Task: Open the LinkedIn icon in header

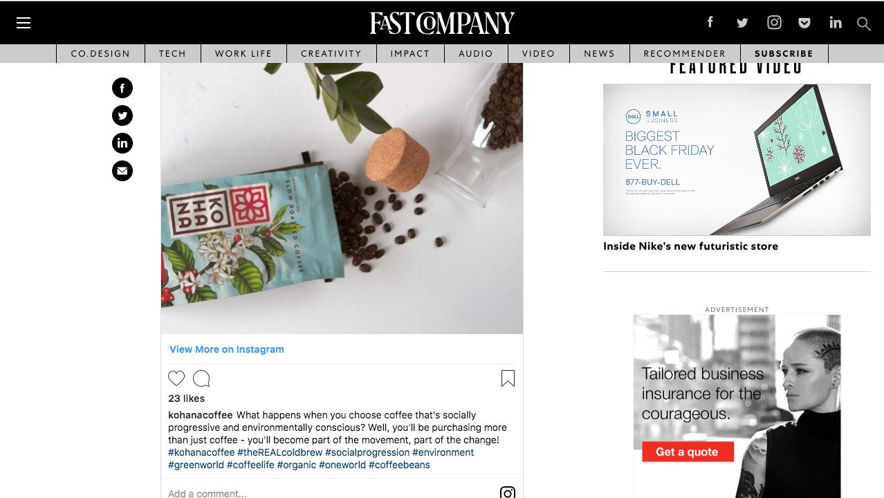Action: click(x=836, y=22)
